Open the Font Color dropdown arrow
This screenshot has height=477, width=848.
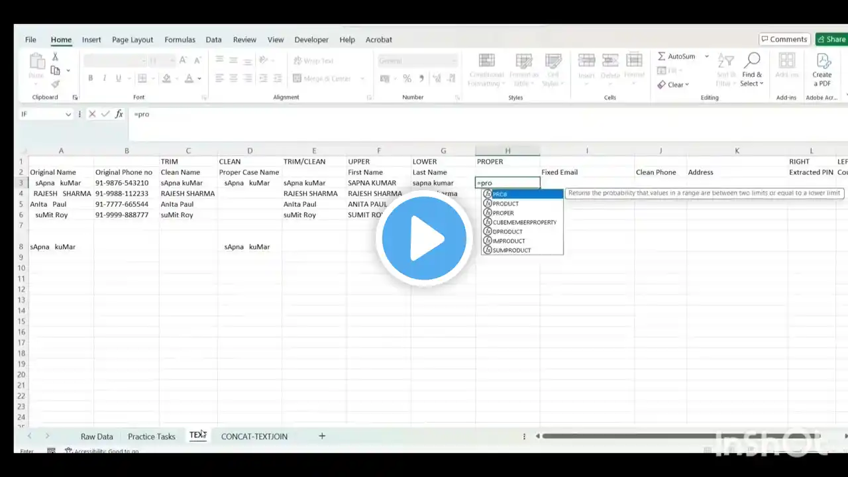(199, 79)
